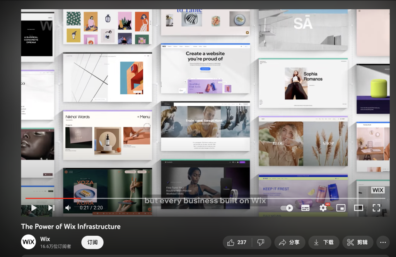Open the Wix channel name link
396x257 pixels.
(x=45, y=239)
